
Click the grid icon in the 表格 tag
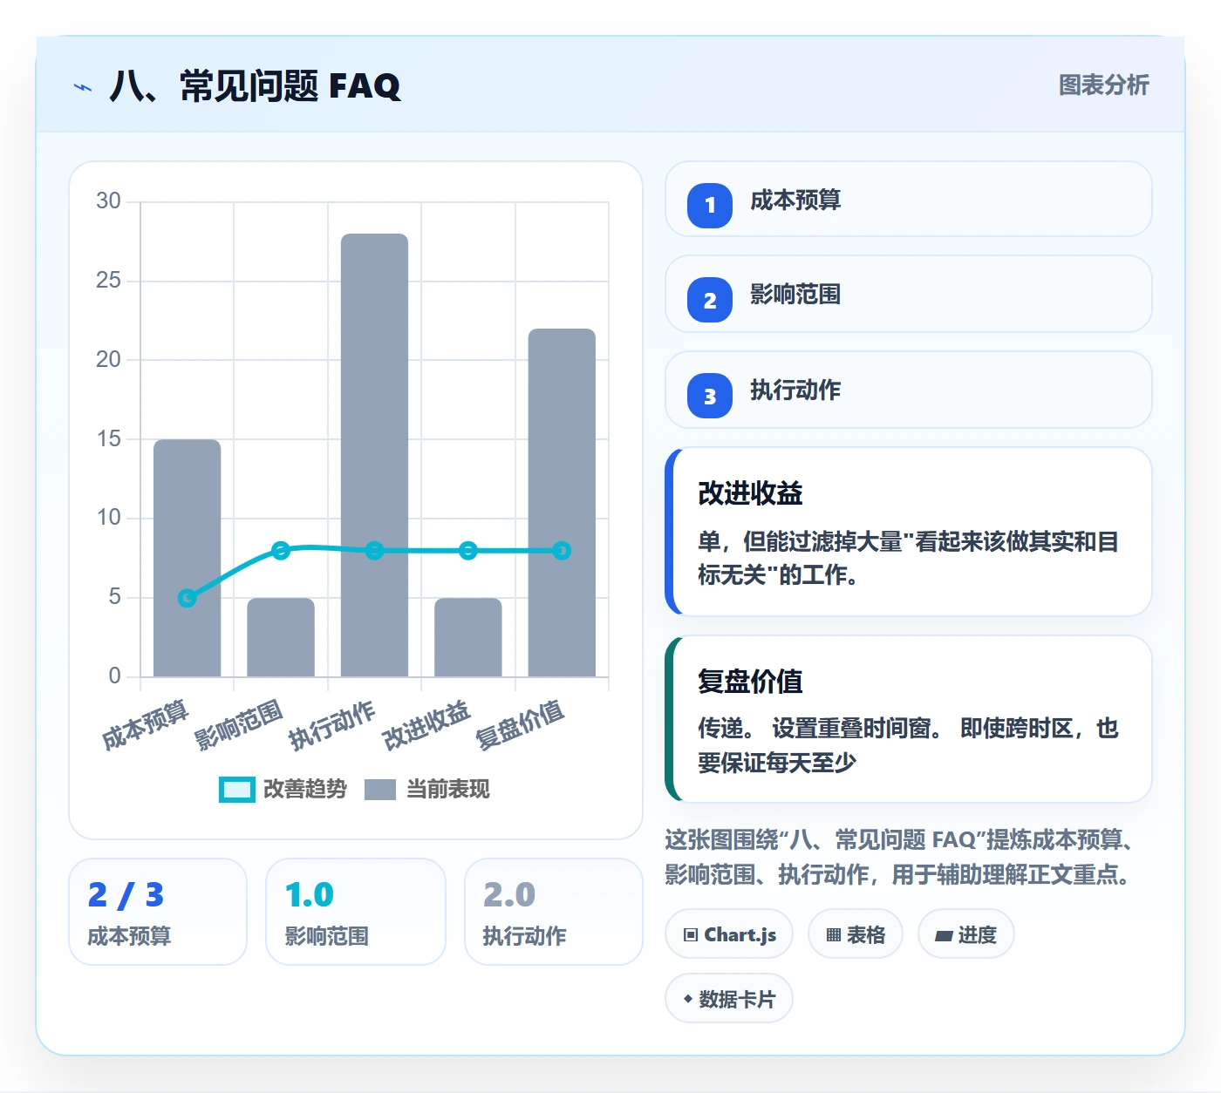[834, 935]
